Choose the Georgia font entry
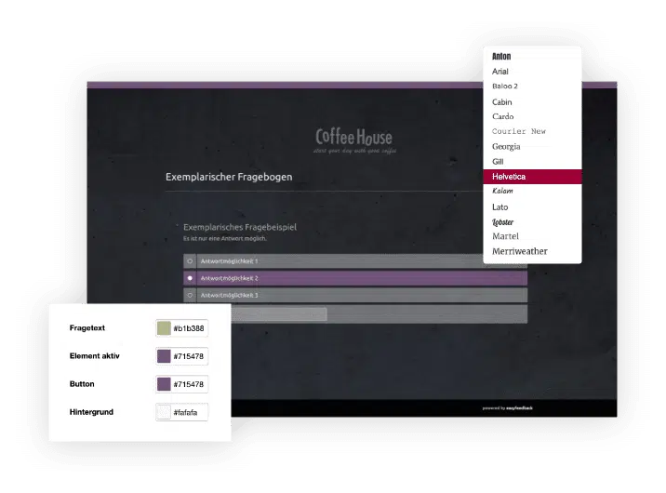The image size is (666, 493). click(506, 147)
